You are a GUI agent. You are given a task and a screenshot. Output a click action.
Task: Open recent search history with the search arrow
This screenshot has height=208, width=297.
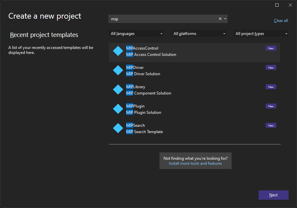pyautogui.click(x=225, y=19)
